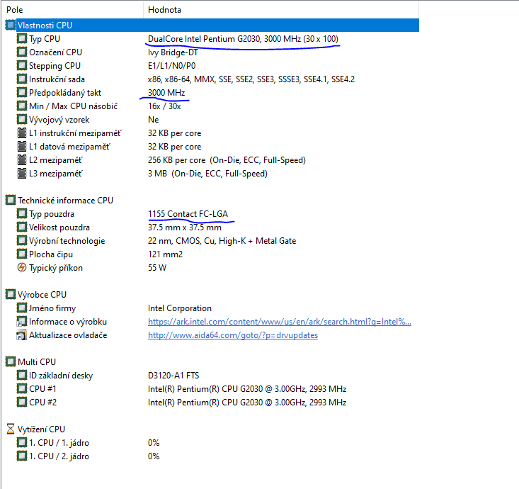Click the Typ CPU row icon
The height and width of the screenshot is (489, 519).
click(x=22, y=39)
